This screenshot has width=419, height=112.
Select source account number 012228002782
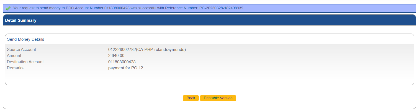[x=122, y=50]
